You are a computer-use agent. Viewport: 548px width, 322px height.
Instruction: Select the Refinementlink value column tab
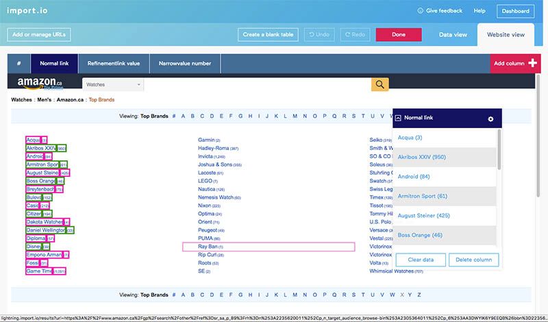click(114, 63)
